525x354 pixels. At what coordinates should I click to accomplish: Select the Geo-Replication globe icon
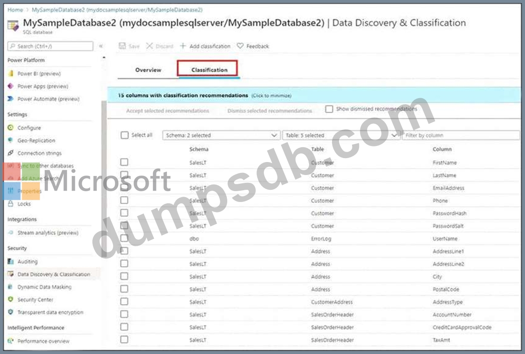[x=11, y=141]
